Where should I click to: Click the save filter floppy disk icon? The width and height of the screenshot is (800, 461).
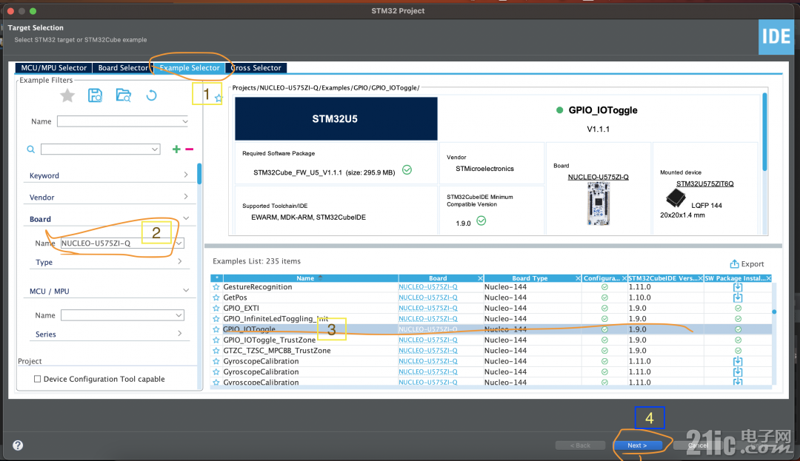tap(95, 95)
